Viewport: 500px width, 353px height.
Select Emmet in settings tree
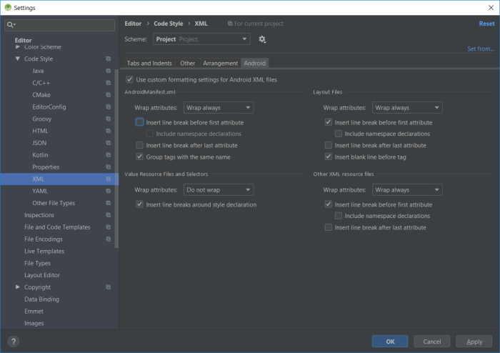pos(34,312)
